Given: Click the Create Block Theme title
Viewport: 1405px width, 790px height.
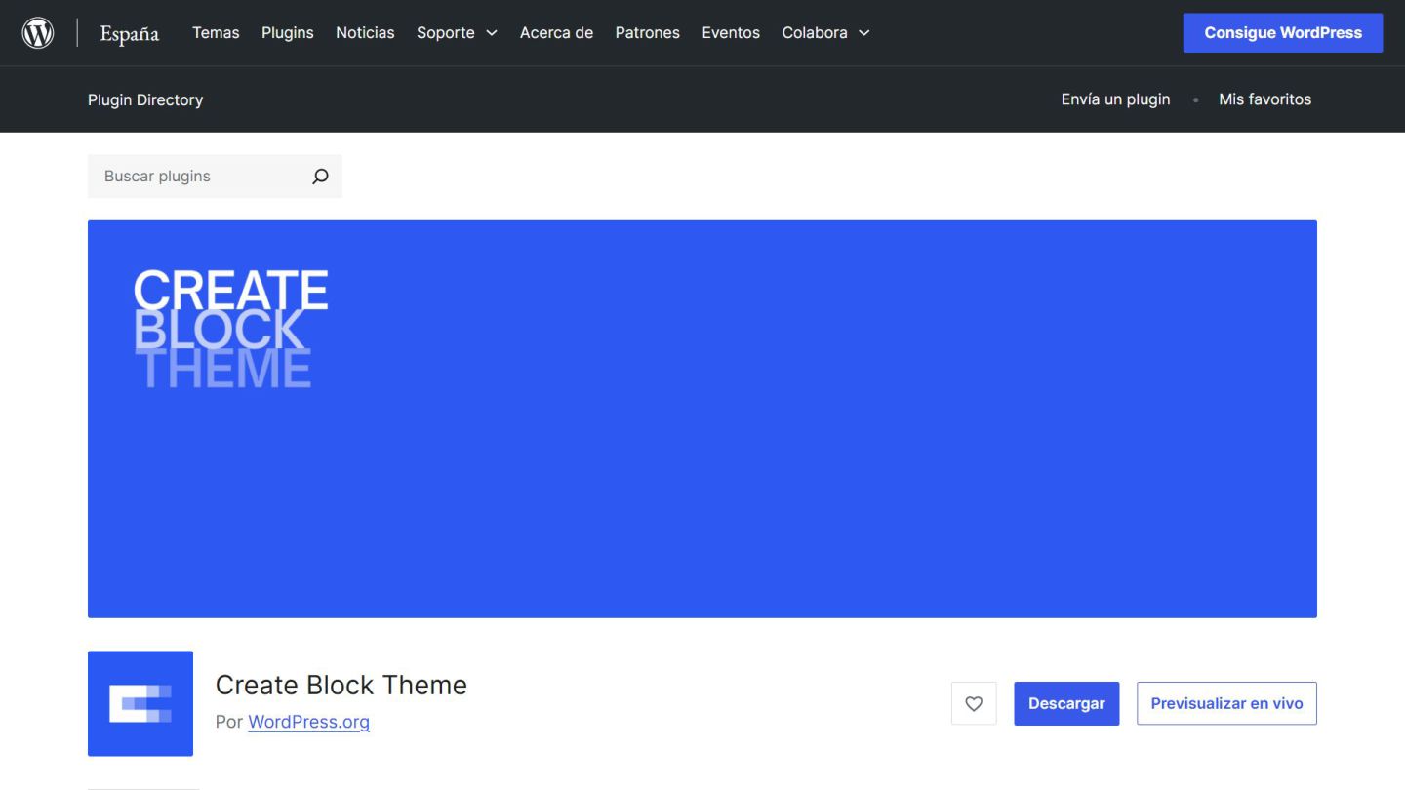Looking at the screenshot, I should point(341,685).
